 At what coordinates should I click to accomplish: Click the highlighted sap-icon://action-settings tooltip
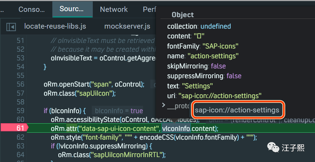point(237,110)
